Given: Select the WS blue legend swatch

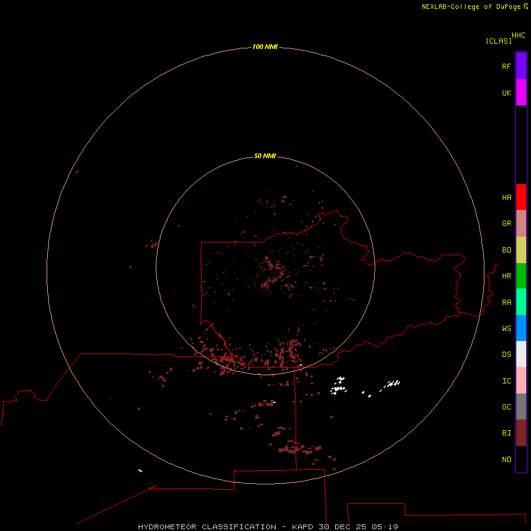Looking at the screenshot, I should (x=521, y=328).
